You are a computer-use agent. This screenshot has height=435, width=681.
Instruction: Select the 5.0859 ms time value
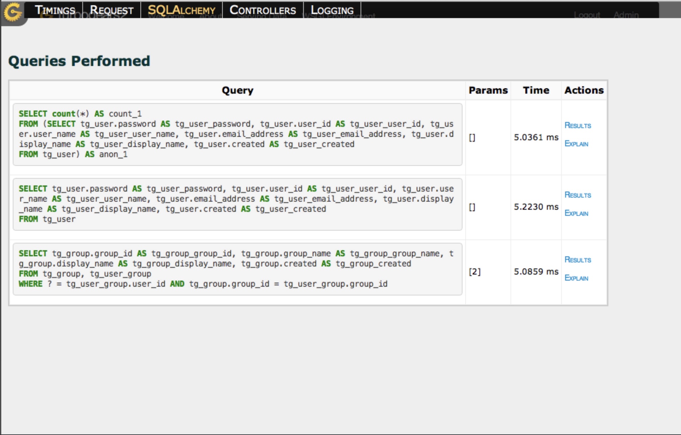[536, 272]
